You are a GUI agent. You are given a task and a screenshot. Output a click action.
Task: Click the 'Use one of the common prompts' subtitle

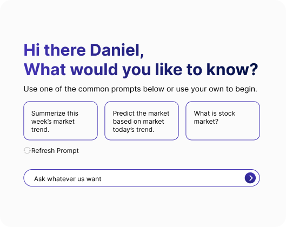pyautogui.click(x=140, y=89)
